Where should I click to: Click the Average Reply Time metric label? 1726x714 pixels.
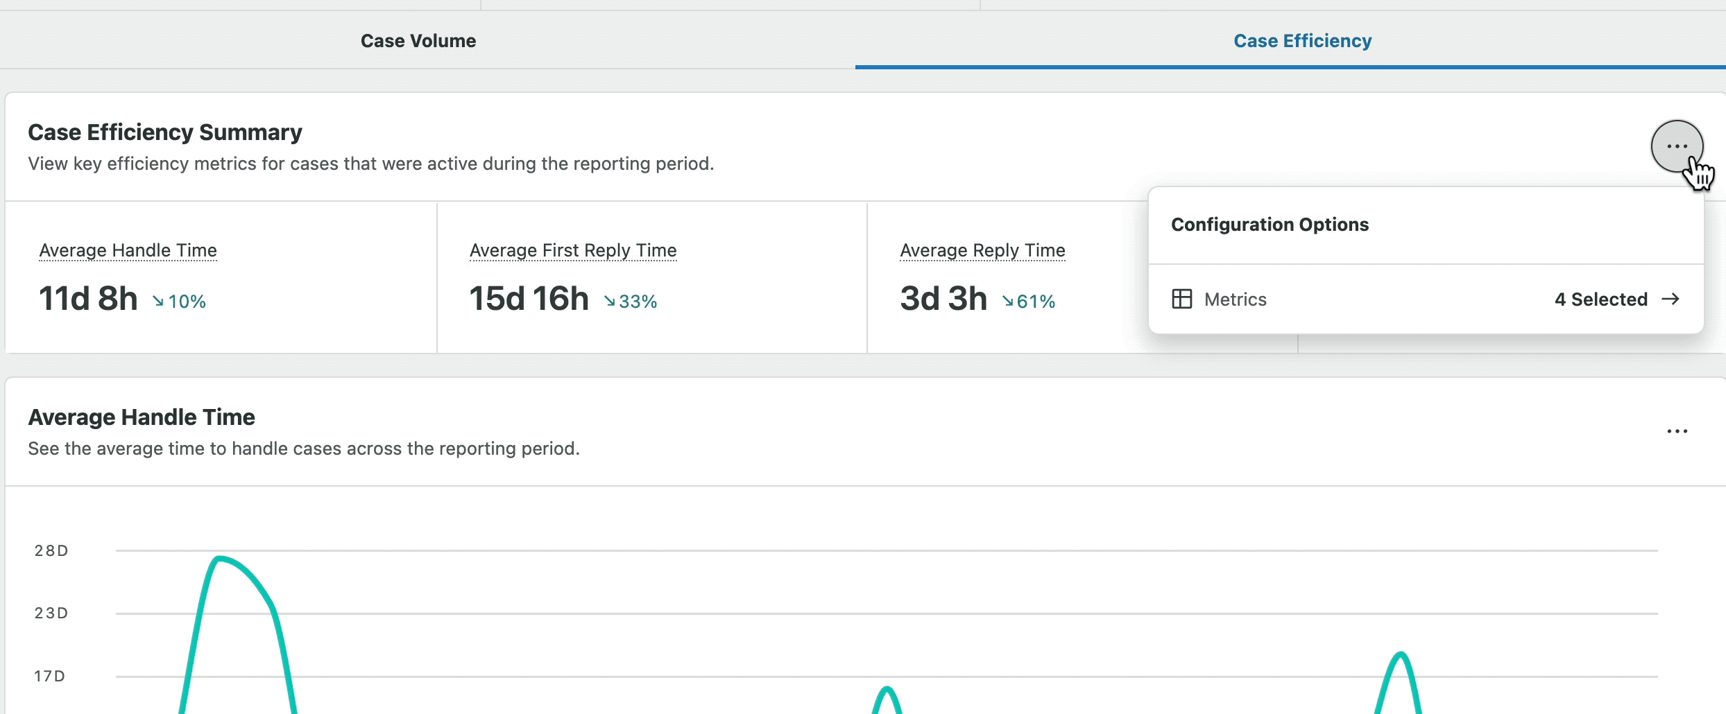(982, 250)
